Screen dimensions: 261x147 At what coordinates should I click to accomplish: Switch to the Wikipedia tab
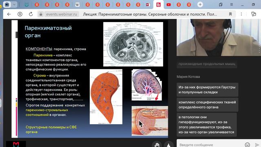point(77,5)
